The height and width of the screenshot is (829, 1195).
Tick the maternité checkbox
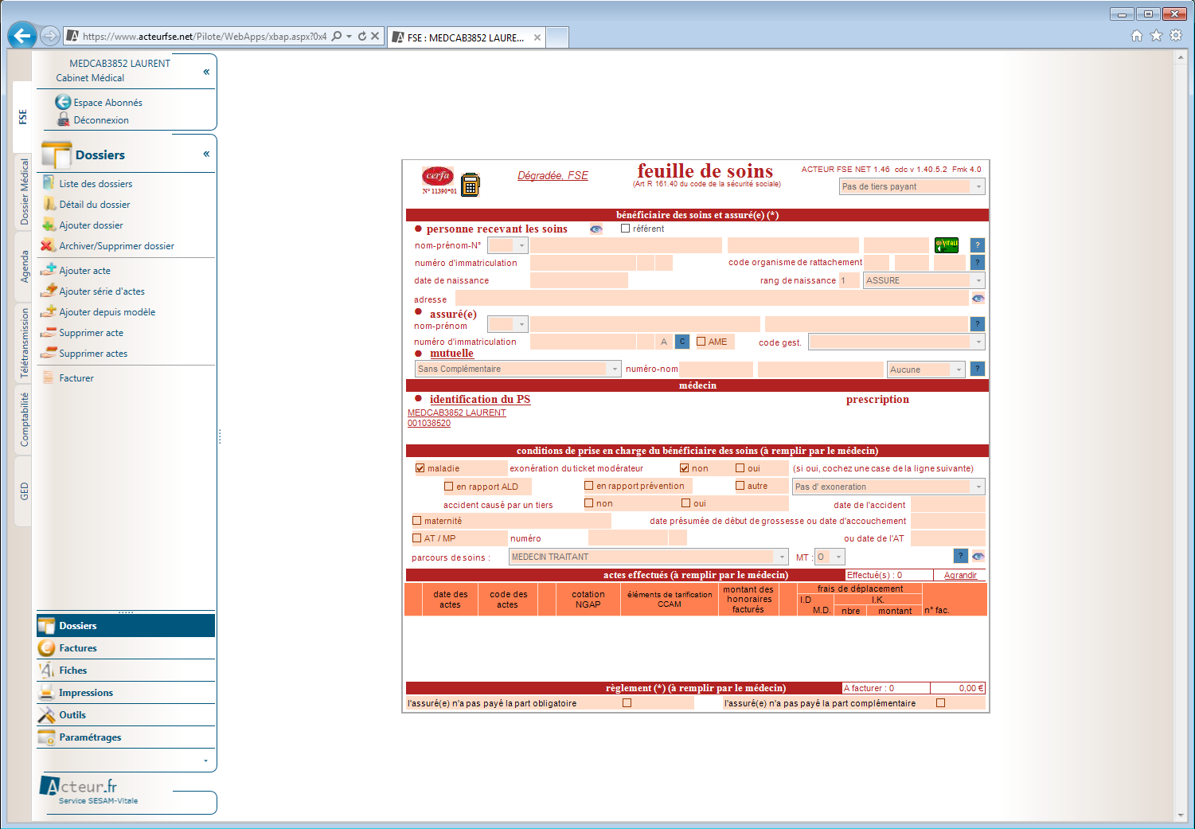point(417,521)
